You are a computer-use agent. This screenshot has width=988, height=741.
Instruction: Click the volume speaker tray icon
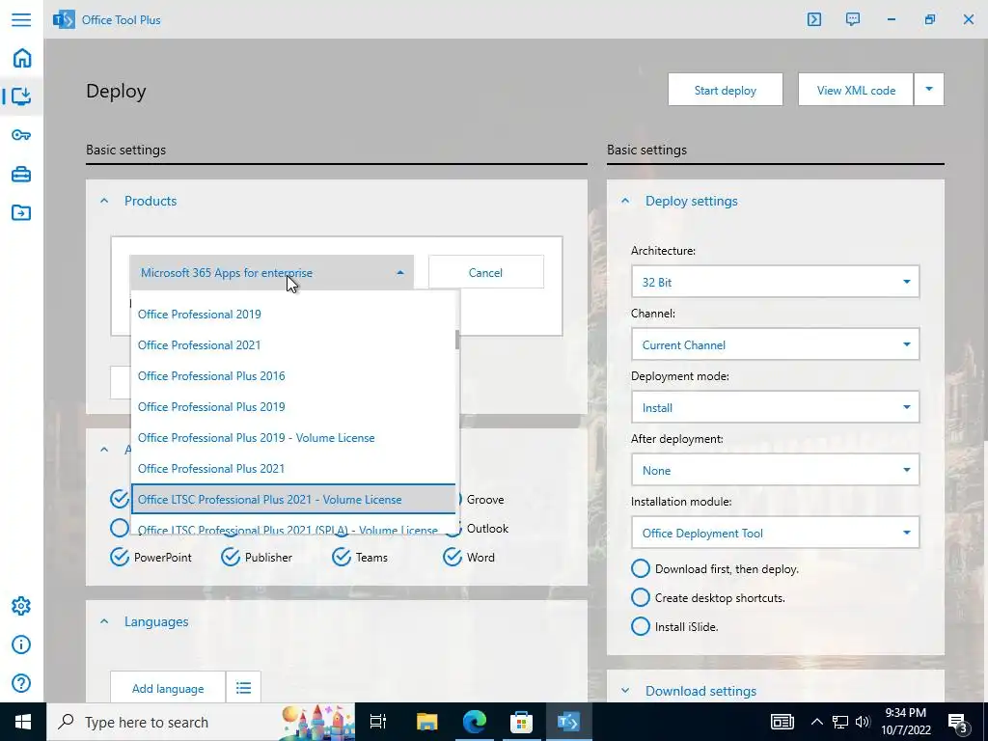(863, 722)
